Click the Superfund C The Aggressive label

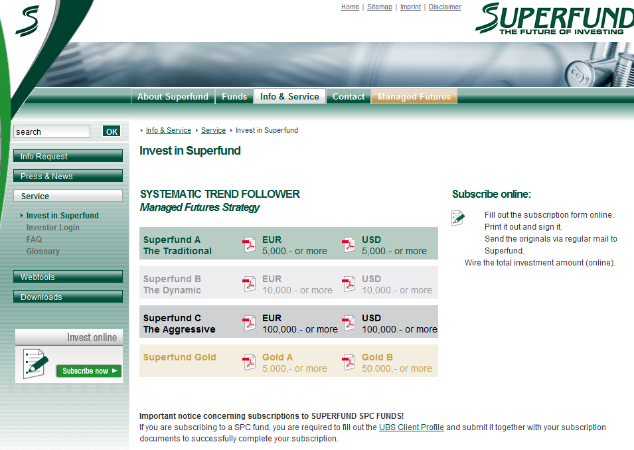pyautogui.click(x=179, y=324)
